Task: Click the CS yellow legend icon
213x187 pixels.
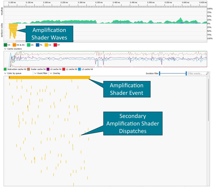Action: [46, 45]
